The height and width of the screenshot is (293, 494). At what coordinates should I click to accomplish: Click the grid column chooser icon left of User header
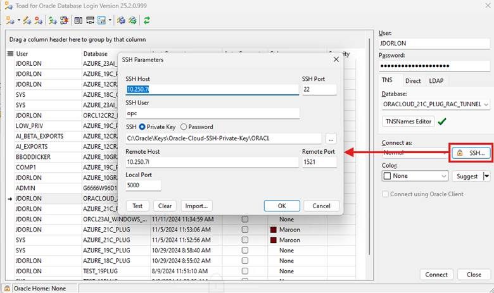[10, 54]
